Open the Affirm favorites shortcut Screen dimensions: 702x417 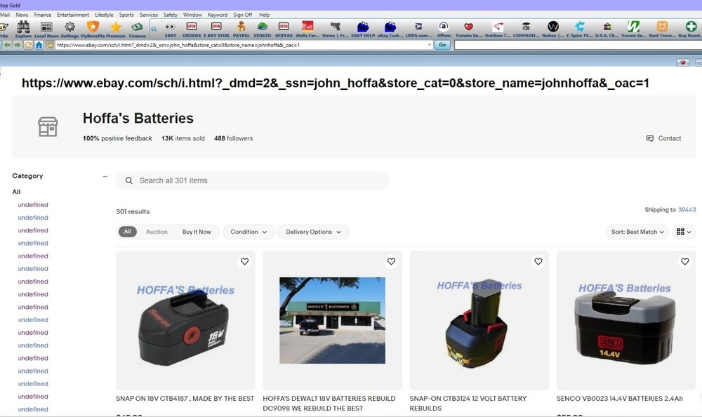pyautogui.click(x=444, y=29)
